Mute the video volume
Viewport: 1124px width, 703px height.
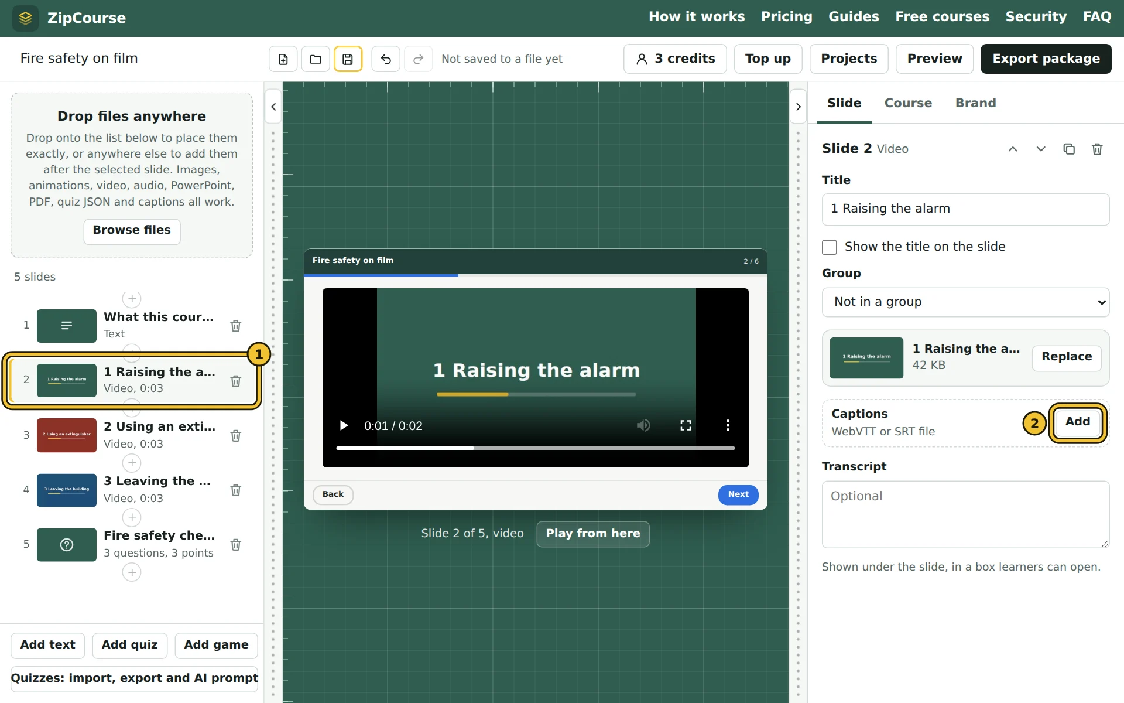[x=643, y=425]
